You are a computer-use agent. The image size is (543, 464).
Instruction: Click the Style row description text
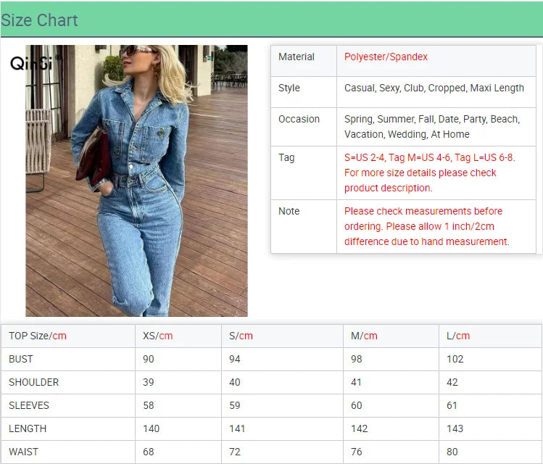[x=434, y=88]
